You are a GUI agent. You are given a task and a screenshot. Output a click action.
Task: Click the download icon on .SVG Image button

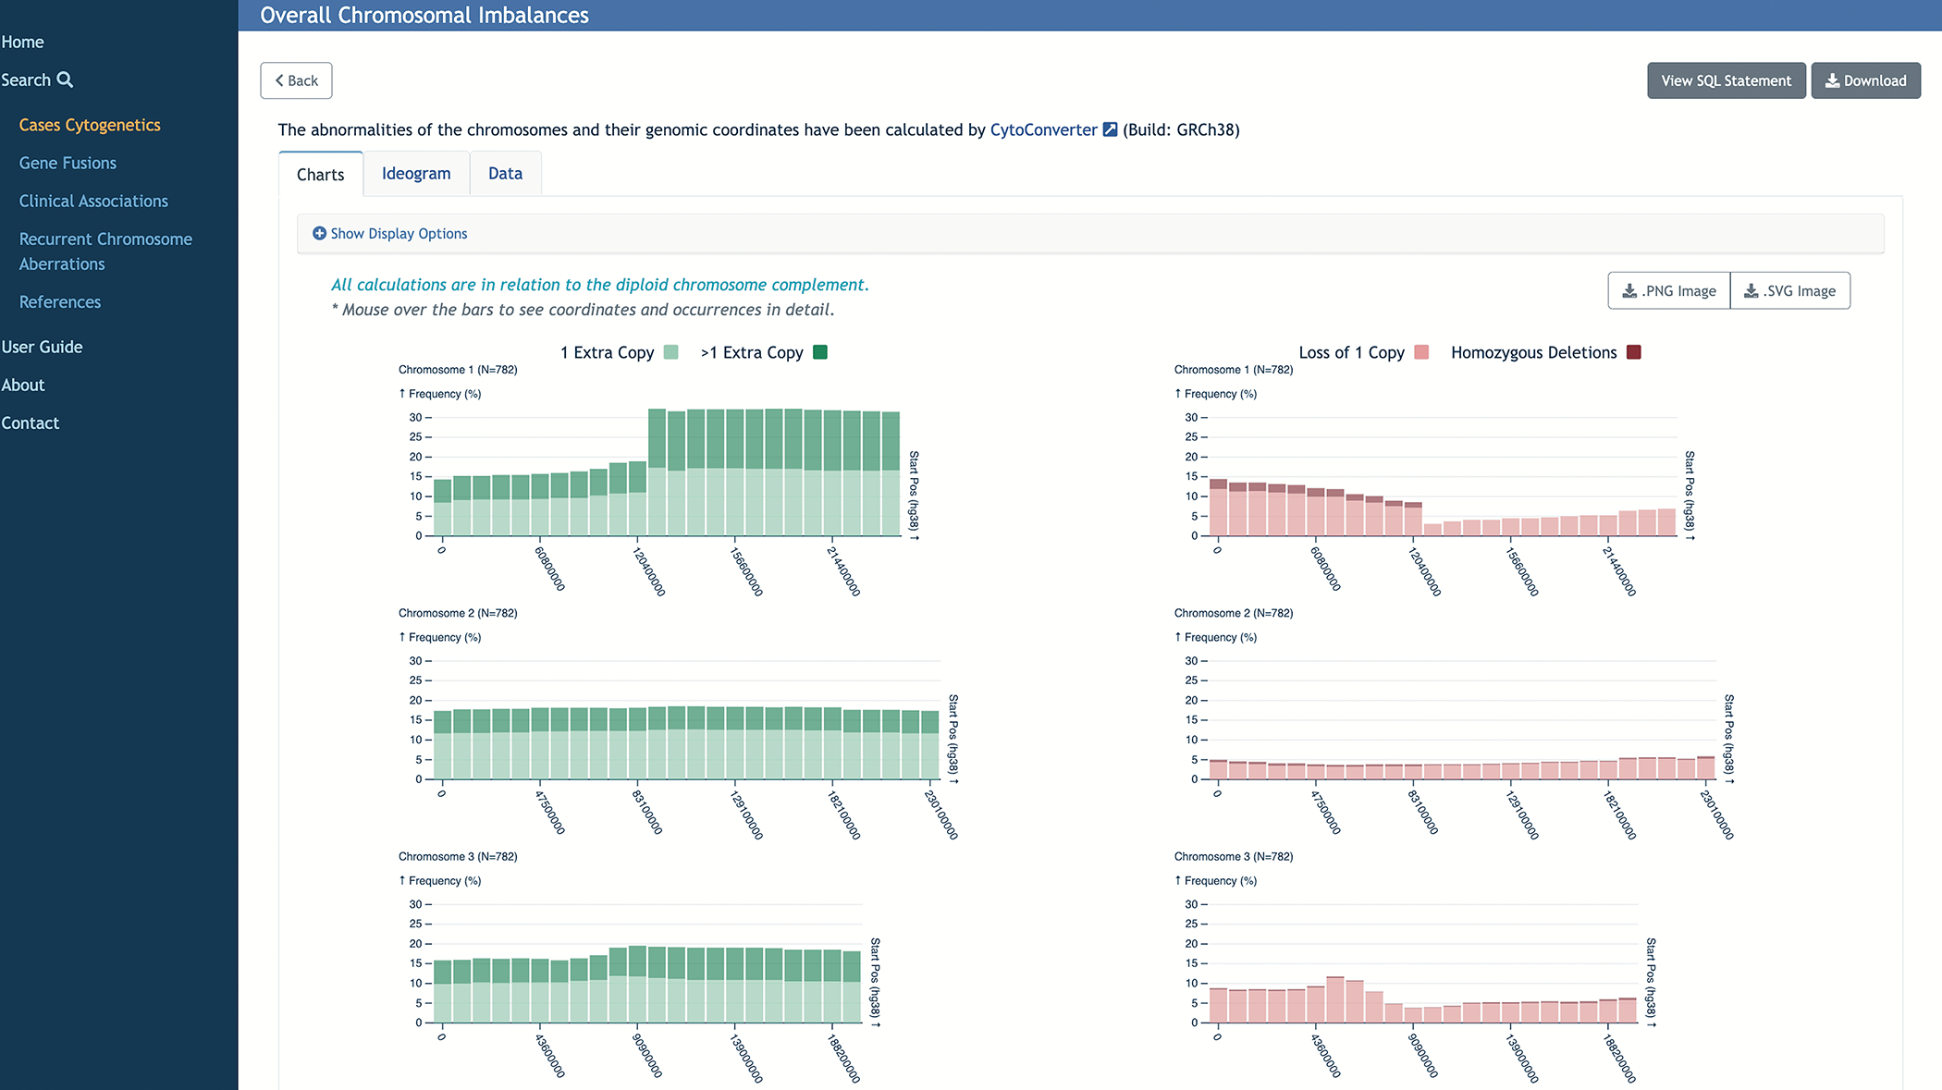[1751, 290]
